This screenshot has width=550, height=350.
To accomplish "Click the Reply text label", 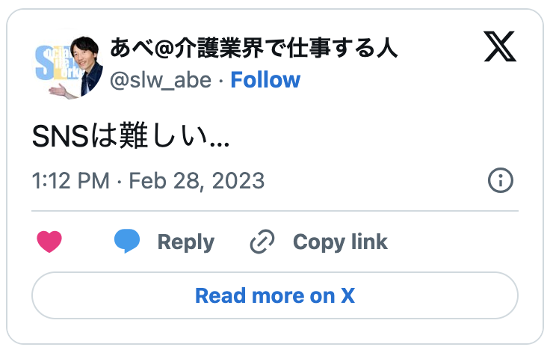I will click(x=185, y=242).
